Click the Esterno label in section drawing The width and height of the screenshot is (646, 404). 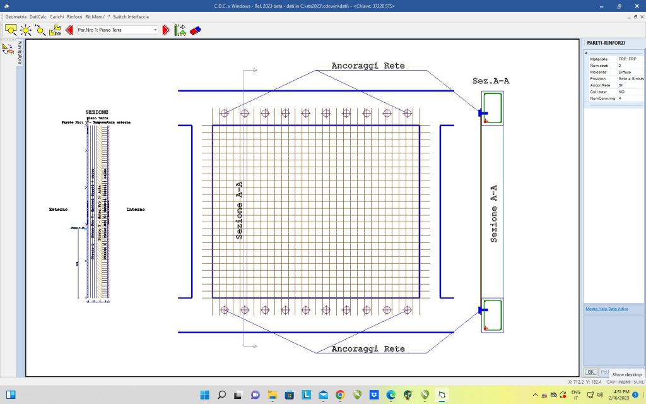(58, 210)
